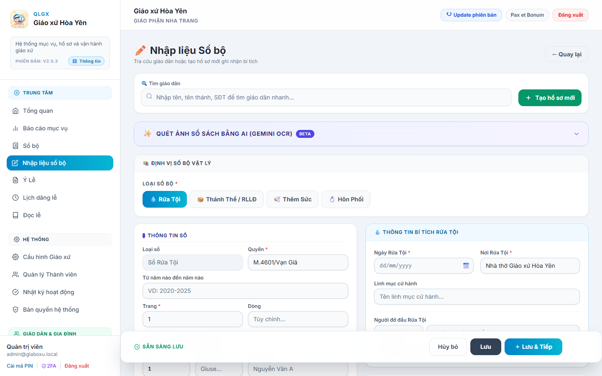The image size is (602, 376).
Task: Click the QLGX parish logo icon
Action: (x=19, y=19)
